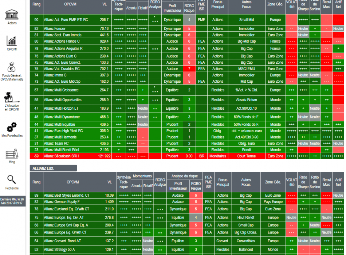The height and width of the screenshot is (255, 346).
Task: Click the Court Terme focus cell
Action: [247, 156]
